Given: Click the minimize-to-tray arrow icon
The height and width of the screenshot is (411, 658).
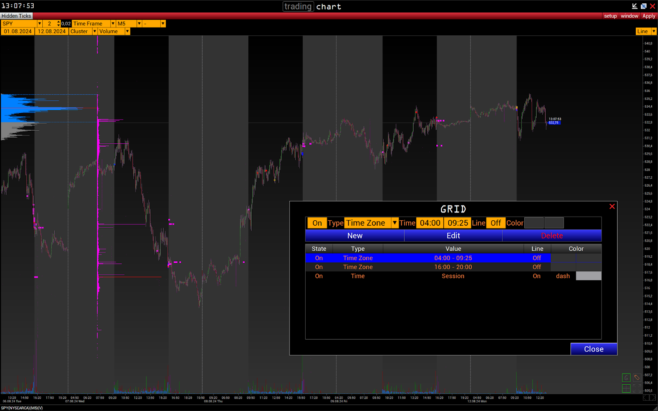Looking at the screenshot, I should pos(635,6).
